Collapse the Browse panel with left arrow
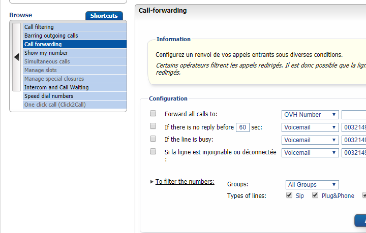Image resolution: width=366 pixels, height=233 pixels. [x=16, y=57]
